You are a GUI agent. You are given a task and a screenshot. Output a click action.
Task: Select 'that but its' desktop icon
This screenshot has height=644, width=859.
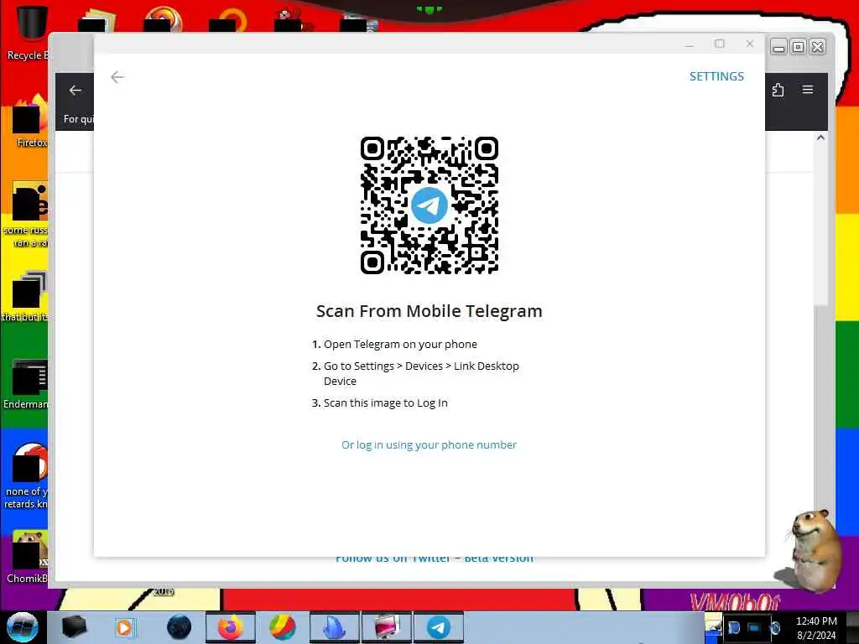point(26,296)
